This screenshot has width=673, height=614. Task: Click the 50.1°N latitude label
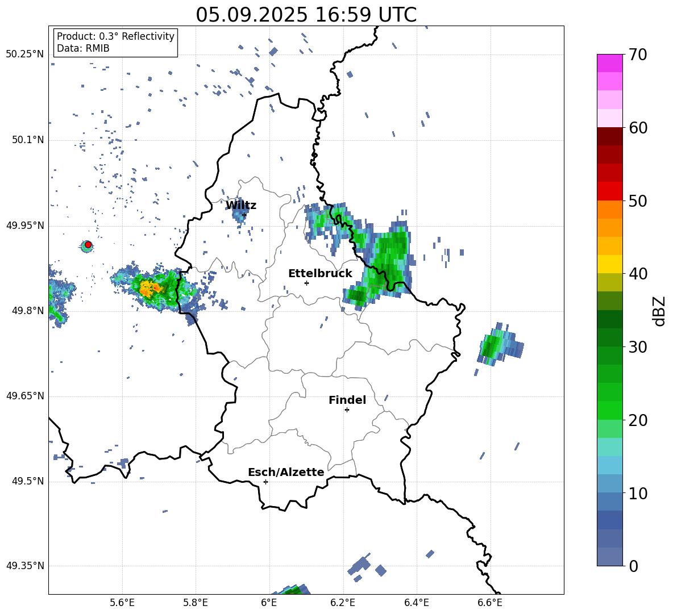point(28,140)
